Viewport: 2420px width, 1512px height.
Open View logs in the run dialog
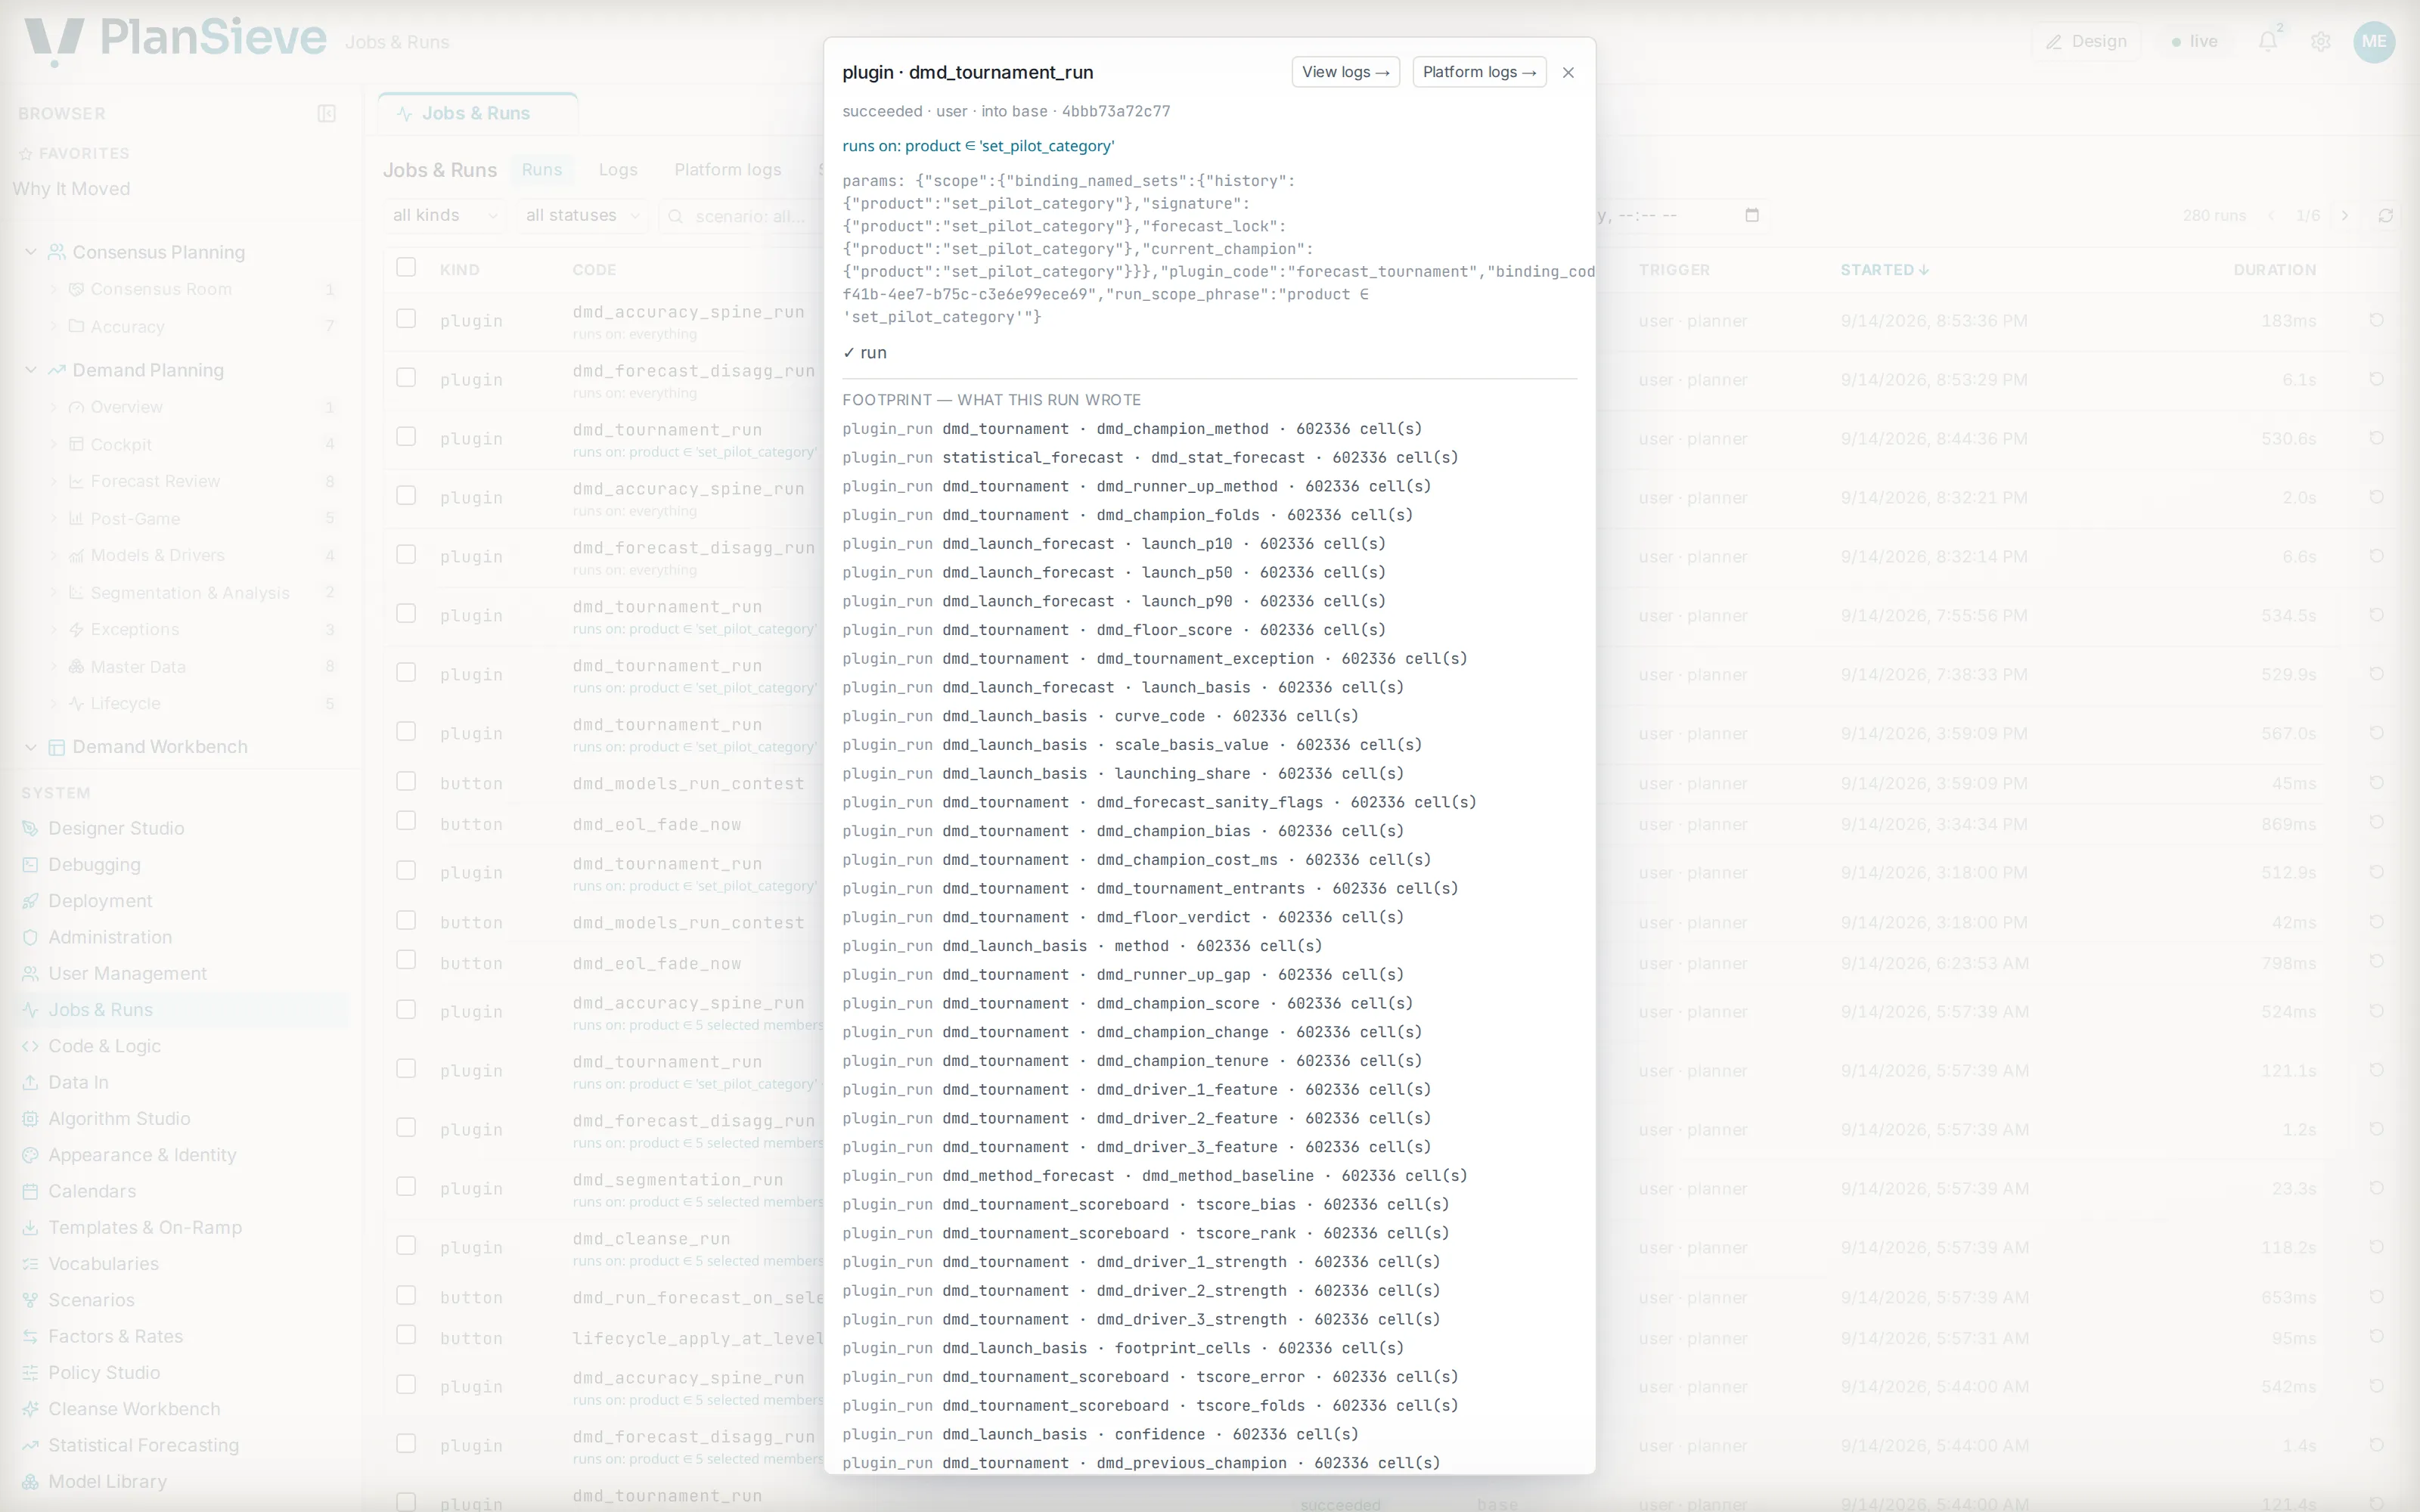coord(1345,72)
